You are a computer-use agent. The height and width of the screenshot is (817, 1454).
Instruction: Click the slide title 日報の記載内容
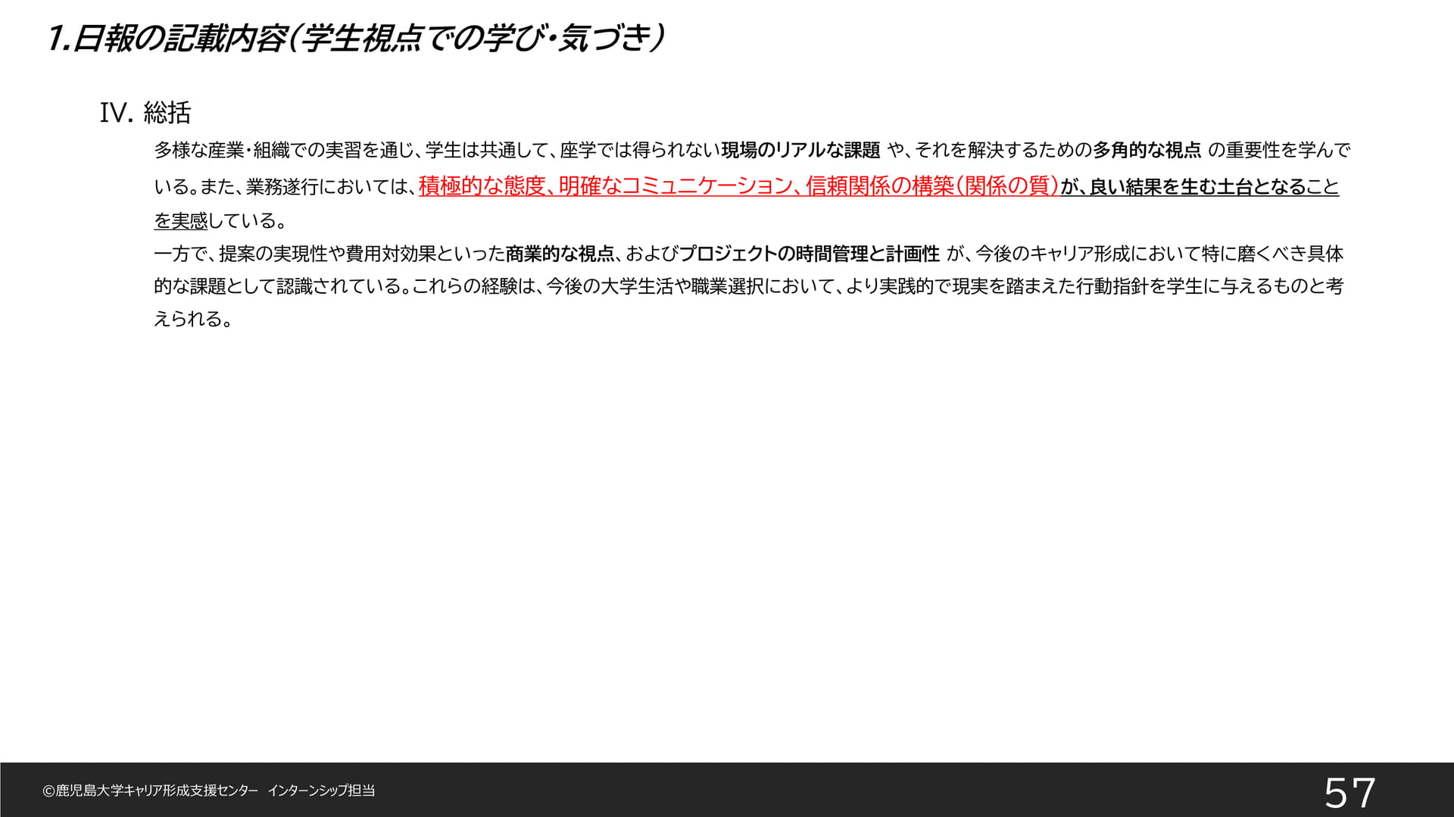tap(179, 38)
